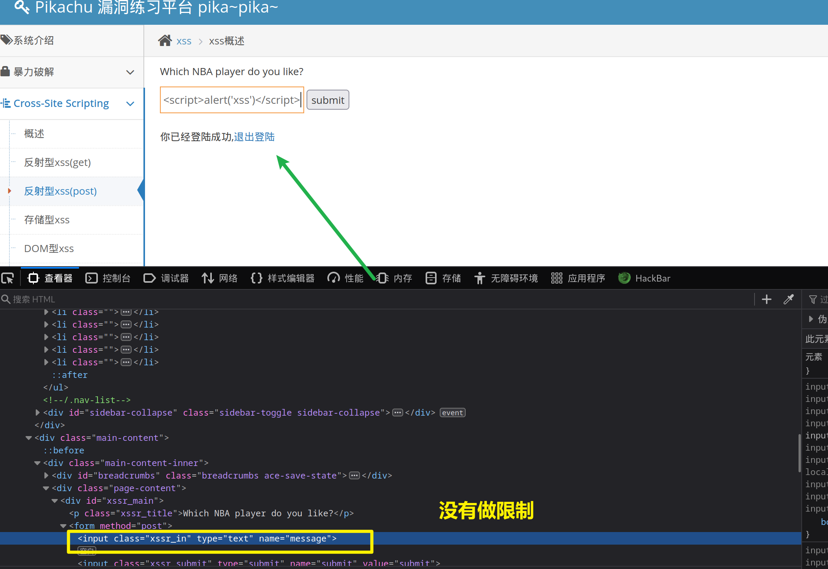
Task: Select the ::after pseudo-element node
Action: coord(70,375)
